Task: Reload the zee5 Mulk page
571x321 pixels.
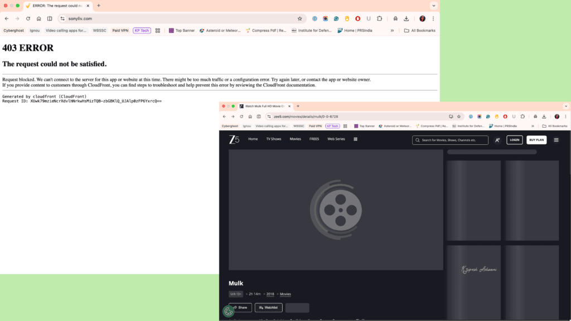Action: (241, 116)
